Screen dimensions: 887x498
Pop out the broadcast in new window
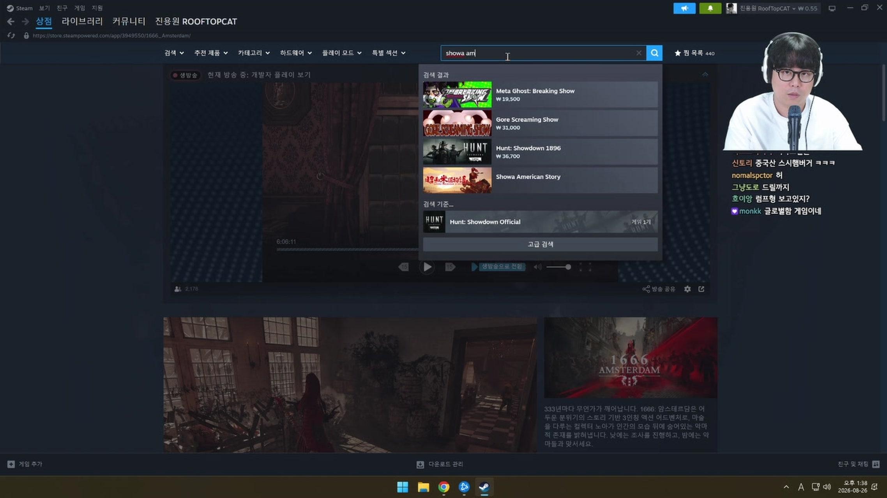coord(701,289)
